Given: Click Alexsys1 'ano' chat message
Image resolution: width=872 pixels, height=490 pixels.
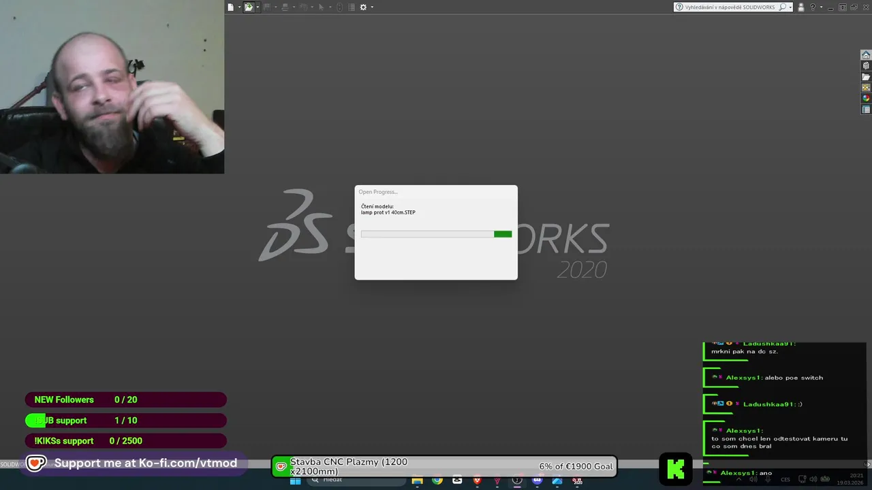Looking at the screenshot, I should coord(746,473).
